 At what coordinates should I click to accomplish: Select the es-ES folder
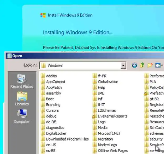tap(48, 151)
